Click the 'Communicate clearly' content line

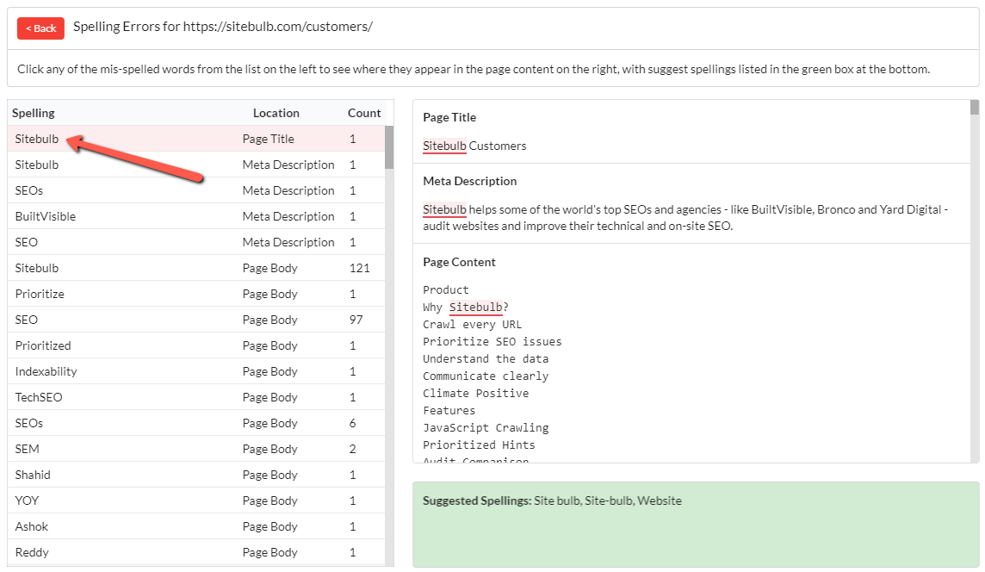click(x=486, y=376)
